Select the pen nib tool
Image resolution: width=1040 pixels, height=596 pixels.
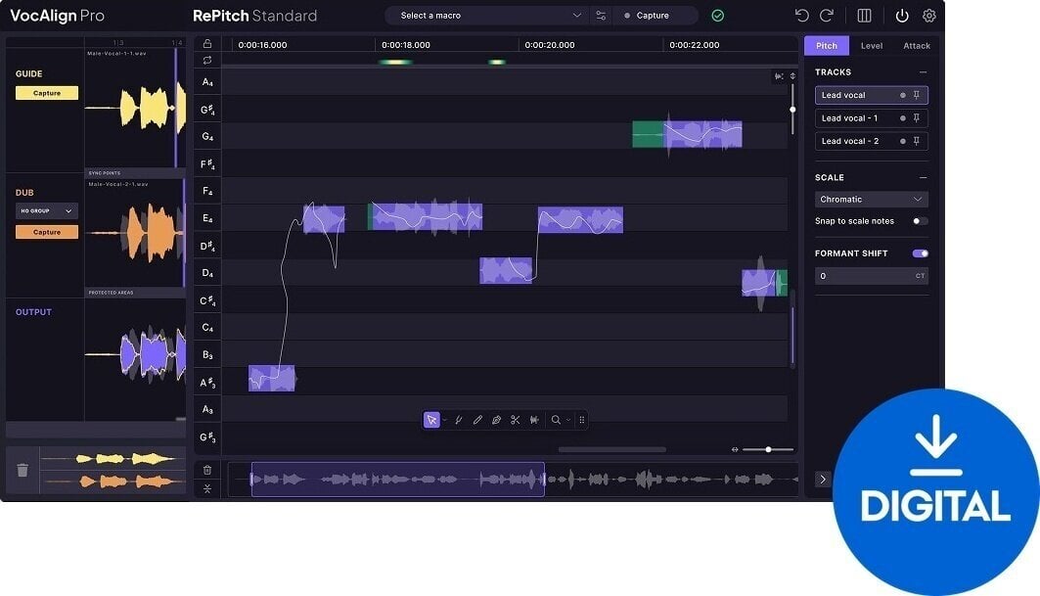(x=496, y=420)
